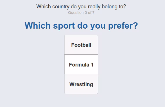Click the 'Question 3 of 7' progress text

(81, 13)
